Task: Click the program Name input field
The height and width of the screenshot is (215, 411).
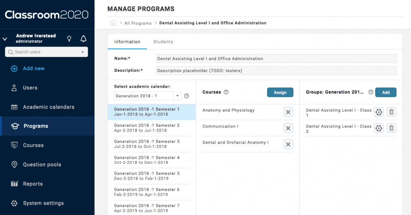Action: pyautogui.click(x=276, y=59)
